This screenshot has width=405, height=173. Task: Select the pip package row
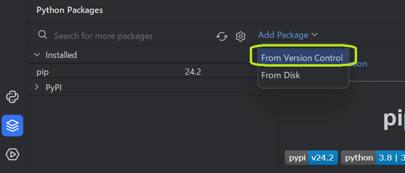click(152, 72)
